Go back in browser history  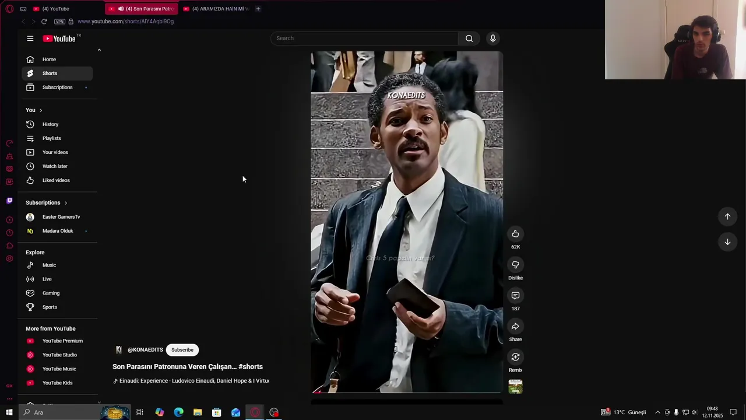coord(23,22)
